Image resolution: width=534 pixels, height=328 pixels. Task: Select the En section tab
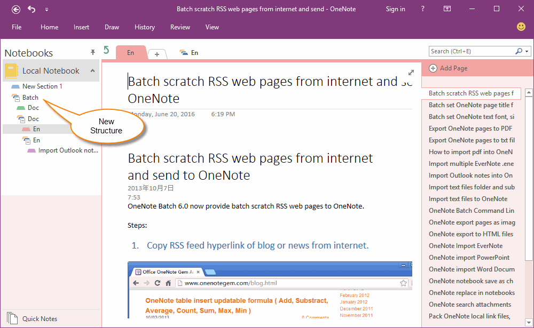click(131, 53)
